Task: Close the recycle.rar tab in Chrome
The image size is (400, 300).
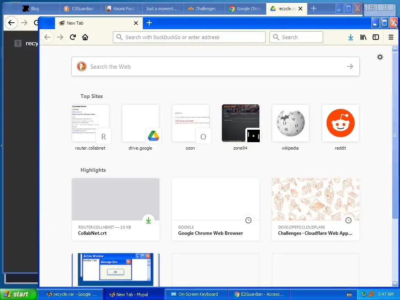Action: pyautogui.click(x=300, y=9)
